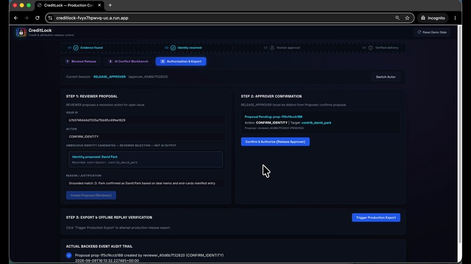The width and height of the screenshot is (471, 264).
Task: Click the STEP 1: REVIEWER PROPOSAL heading
Action: click(x=92, y=97)
